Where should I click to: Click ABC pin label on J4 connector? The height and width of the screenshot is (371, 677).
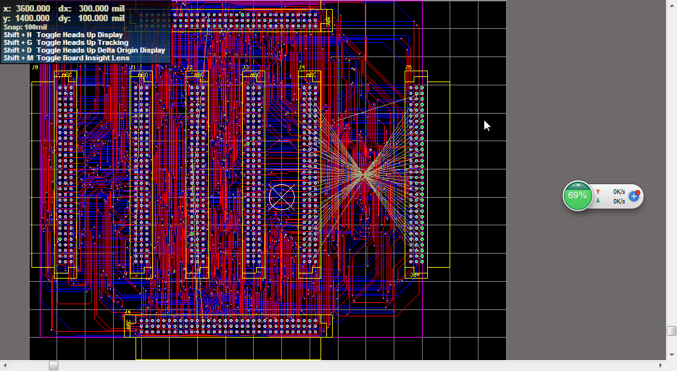tap(312, 75)
